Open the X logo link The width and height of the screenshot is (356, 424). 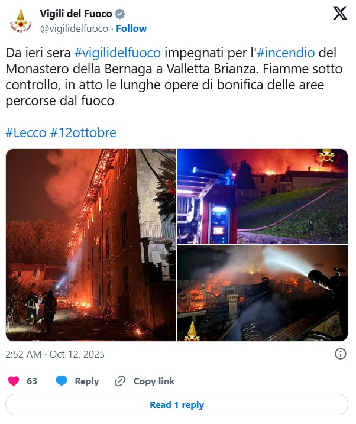(340, 13)
